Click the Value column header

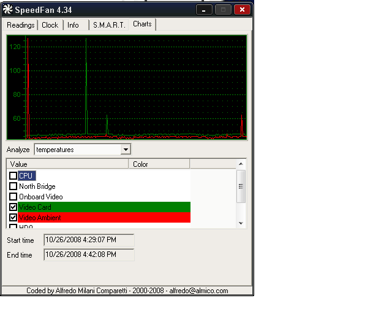pos(67,164)
